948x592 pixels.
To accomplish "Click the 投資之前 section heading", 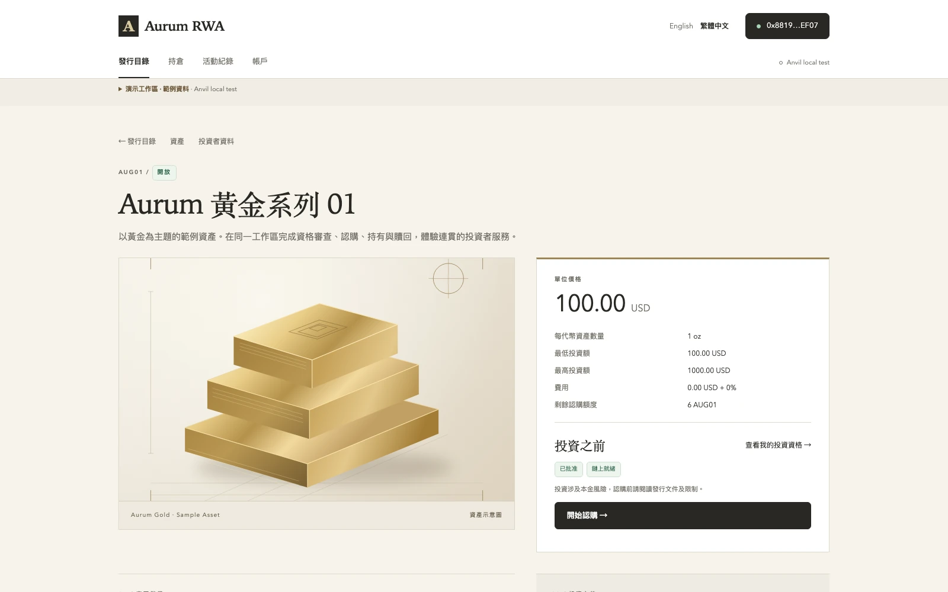I will 579,446.
